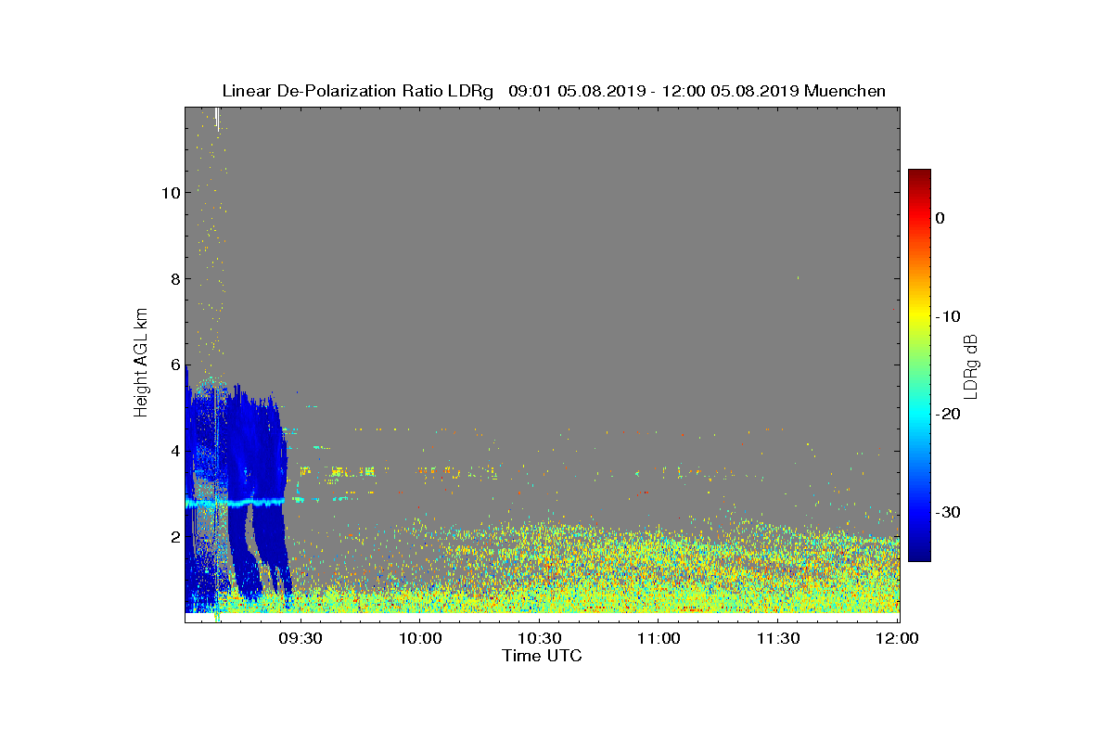Screen dimensions: 1113x742
Task: Click the dark red top of colorbar
Action: tap(919, 174)
